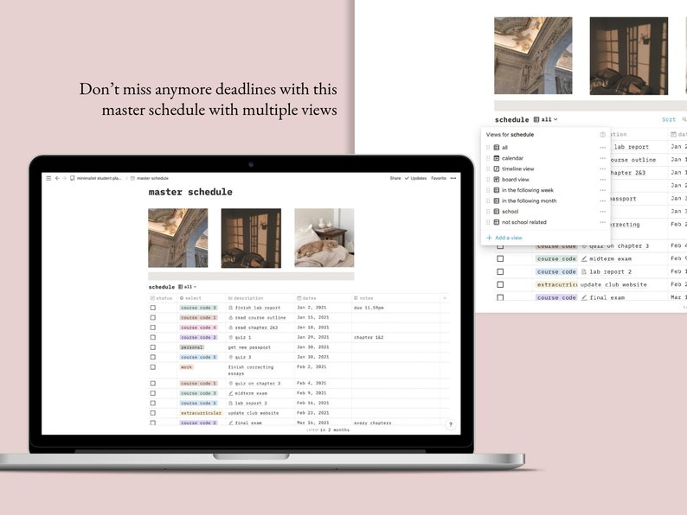Image resolution: width=687 pixels, height=515 pixels.
Task: Open Updates in the top bar
Action: click(416, 178)
